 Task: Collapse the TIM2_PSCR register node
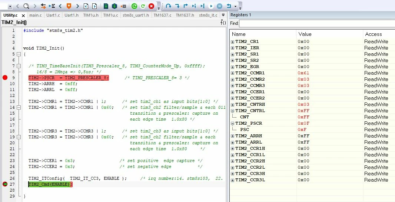pyautogui.click(x=232, y=124)
